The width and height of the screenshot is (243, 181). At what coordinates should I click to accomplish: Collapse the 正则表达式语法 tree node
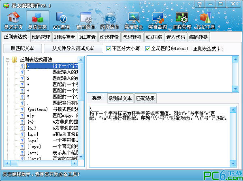pos(8,60)
